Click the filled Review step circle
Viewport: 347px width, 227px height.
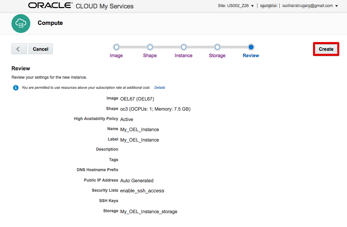[251, 47]
